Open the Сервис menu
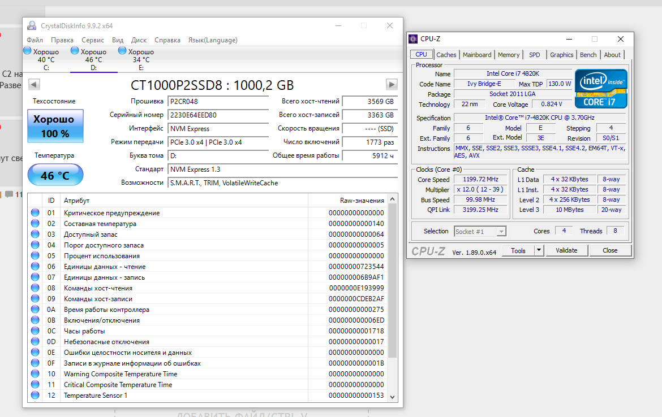The width and height of the screenshot is (662, 417). [92, 40]
